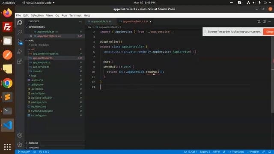
Task: Open Source Control view in activity bar
Action: [x=20, y=42]
